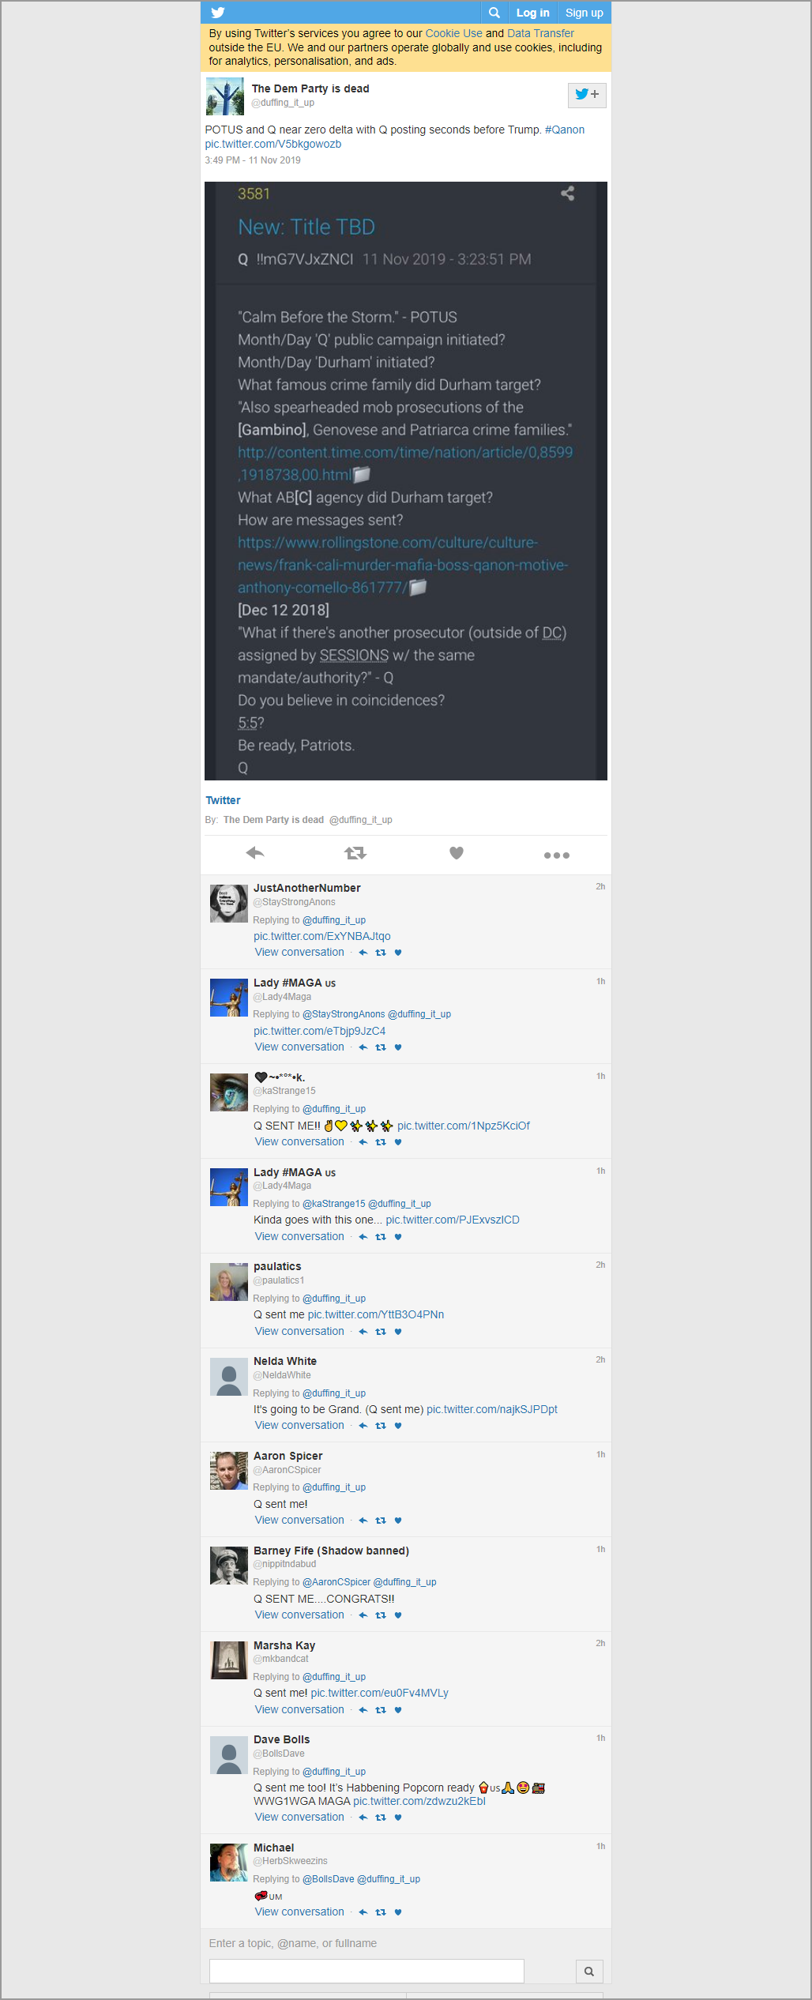Image resolution: width=812 pixels, height=2000 pixels.
Task: Click the search topic input field at bottom
Action: click(367, 1971)
